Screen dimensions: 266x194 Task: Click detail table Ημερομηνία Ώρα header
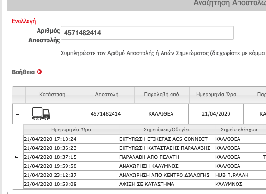[x=71, y=129]
